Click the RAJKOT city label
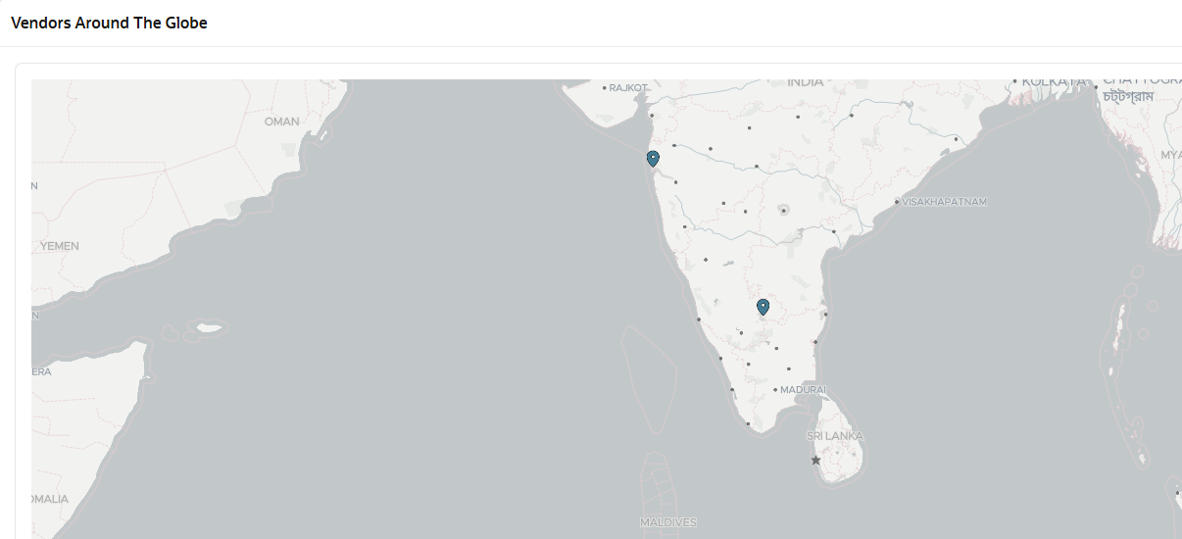The height and width of the screenshot is (539, 1182). tap(629, 88)
